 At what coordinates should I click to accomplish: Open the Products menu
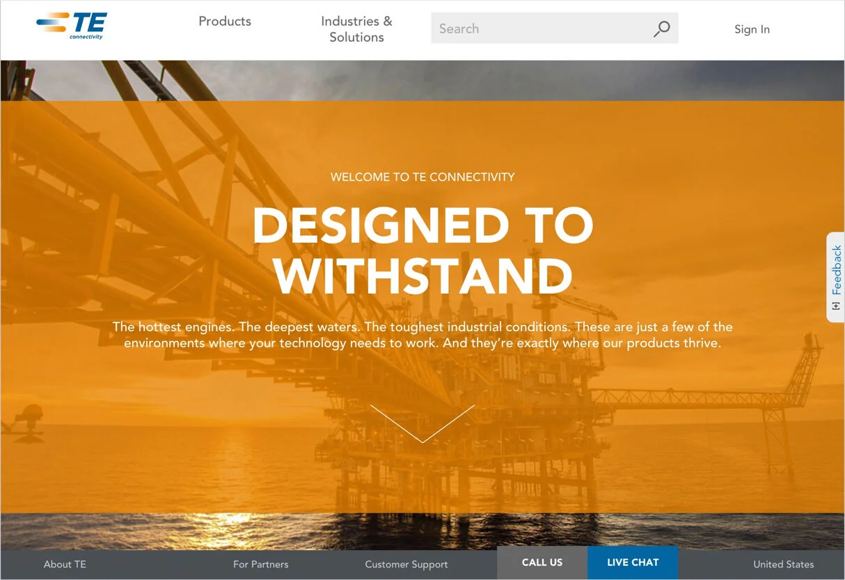click(x=225, y=21)
